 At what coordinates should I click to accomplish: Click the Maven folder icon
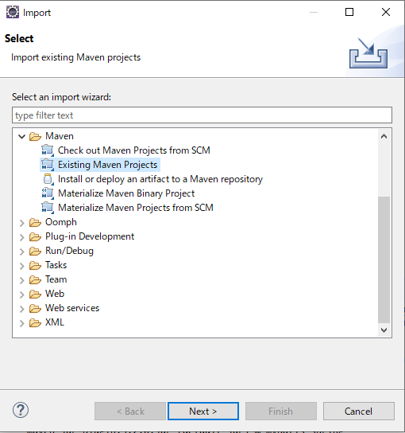coord(35,136)
